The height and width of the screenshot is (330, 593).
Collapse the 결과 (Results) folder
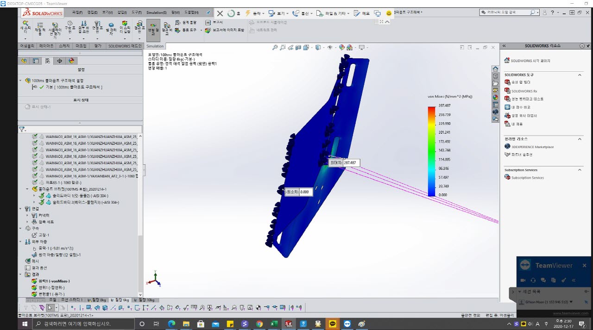(x=20, y=274)
